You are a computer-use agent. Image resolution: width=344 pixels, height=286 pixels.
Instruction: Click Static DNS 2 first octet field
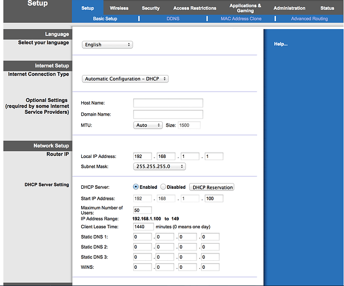tap(142, 247)
